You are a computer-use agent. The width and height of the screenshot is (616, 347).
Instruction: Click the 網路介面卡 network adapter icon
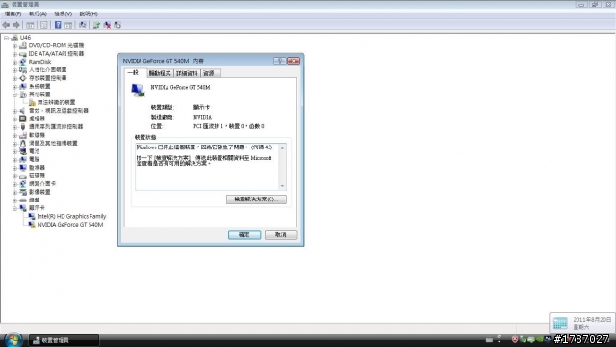[23, 184]
